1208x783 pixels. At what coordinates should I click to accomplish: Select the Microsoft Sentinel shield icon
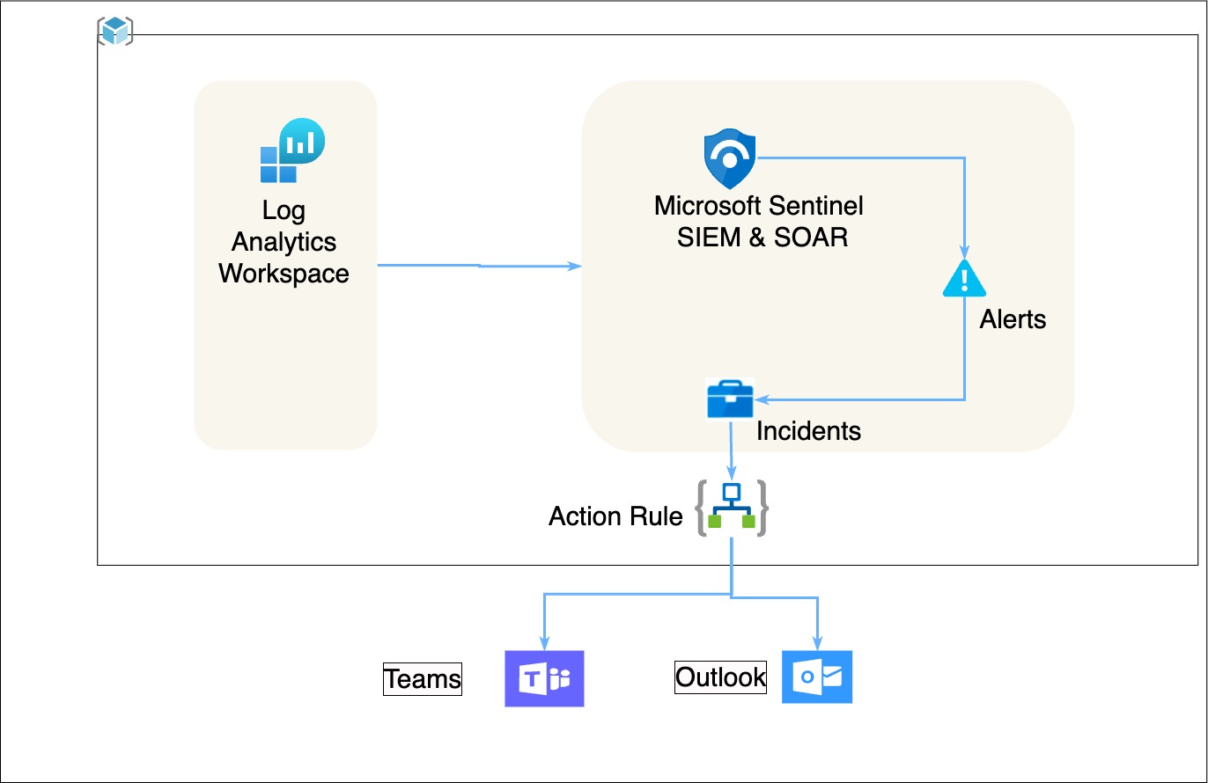(730, 159)
